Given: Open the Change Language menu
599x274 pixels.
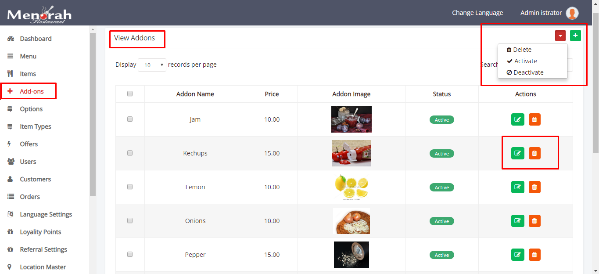Looking at the screenshot, I should tap(477, 13).
